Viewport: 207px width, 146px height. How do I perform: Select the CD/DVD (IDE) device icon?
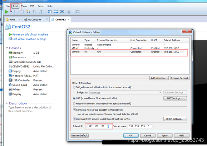(10, 66)
